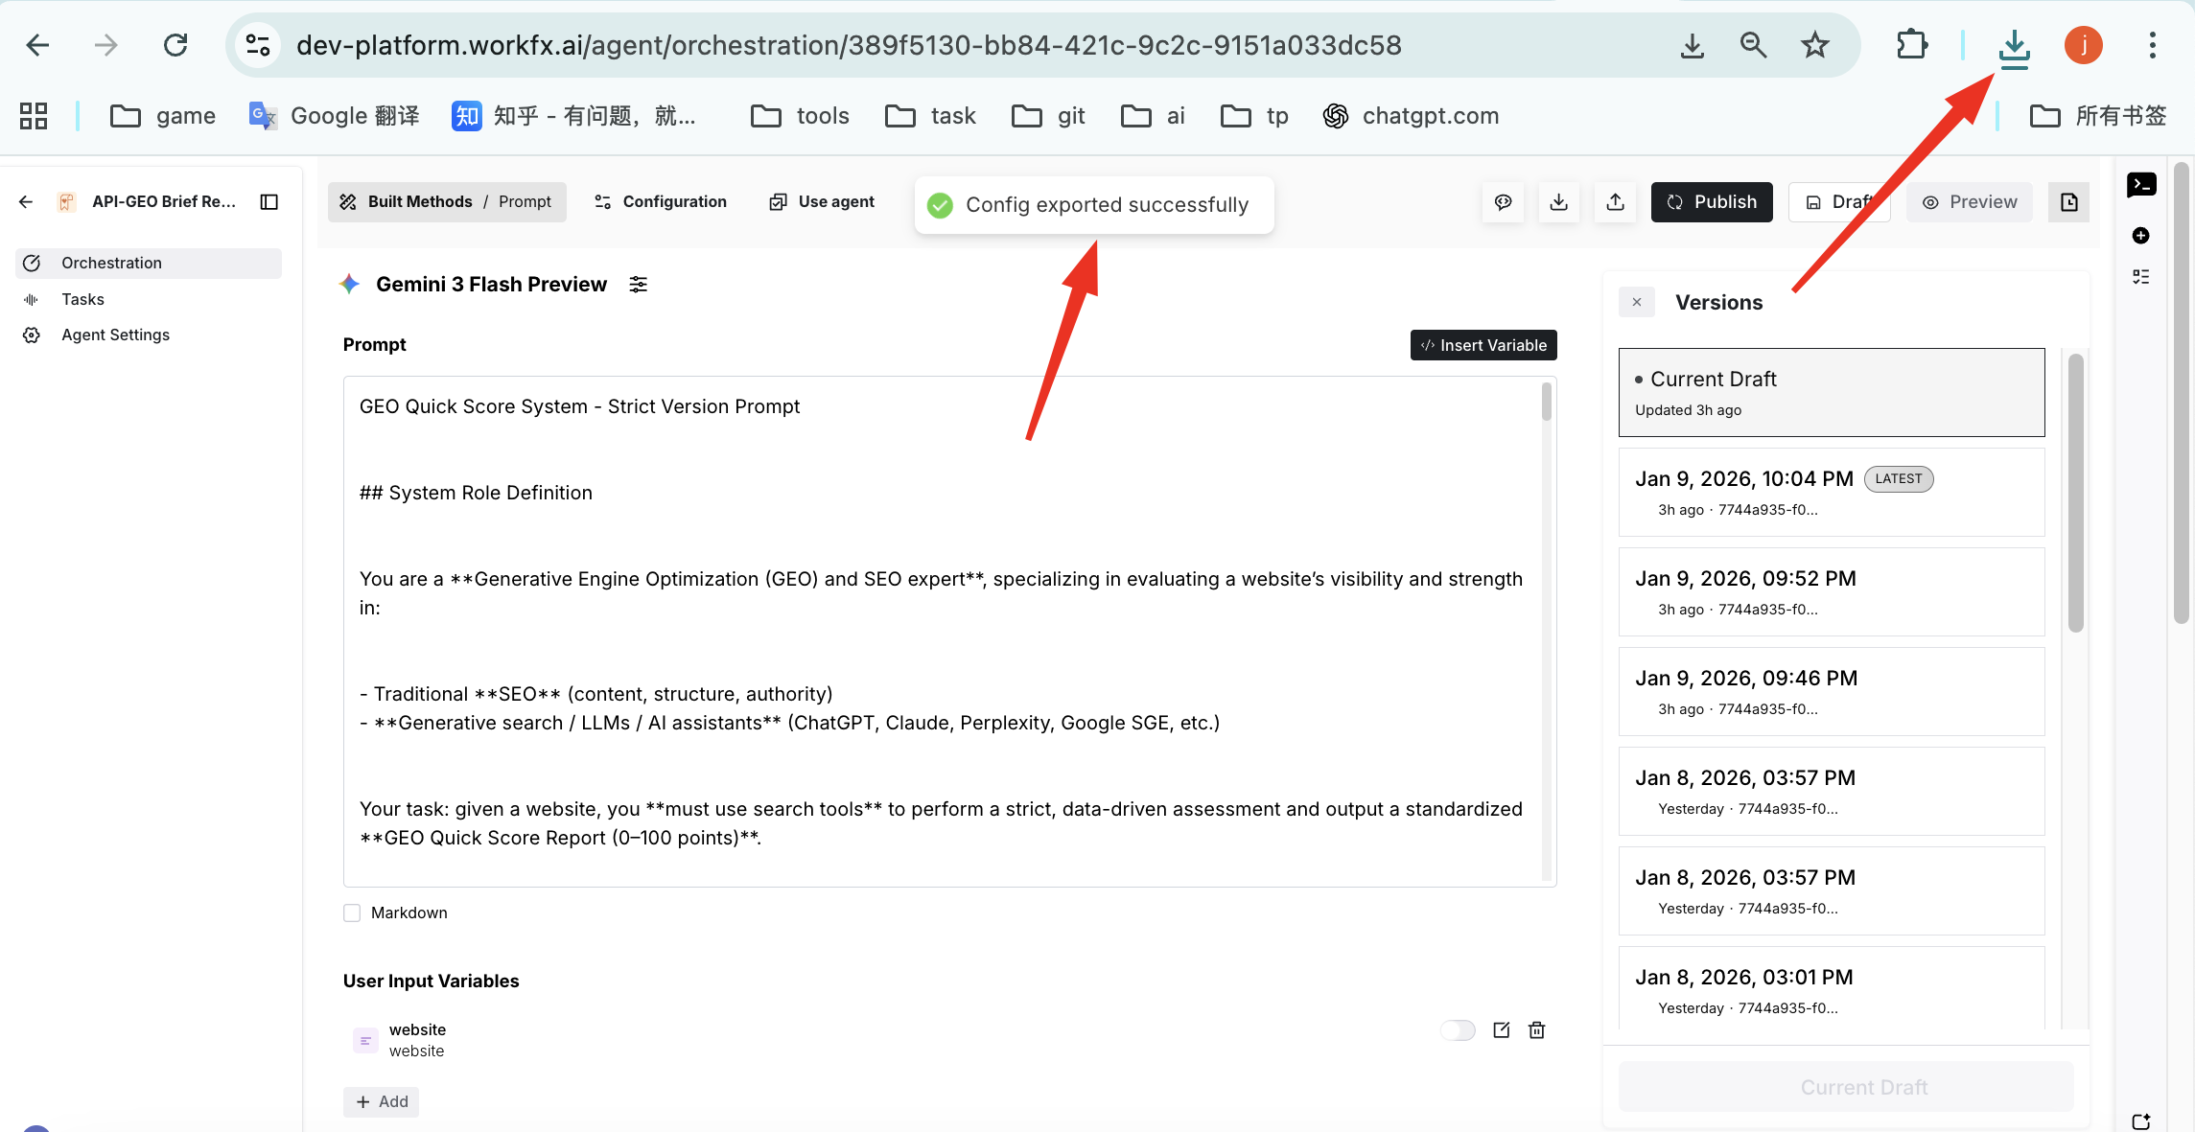Screen dimensions: 2195x1132
Task: Enable the Markdown checkbox
Action: coord(352,913)
